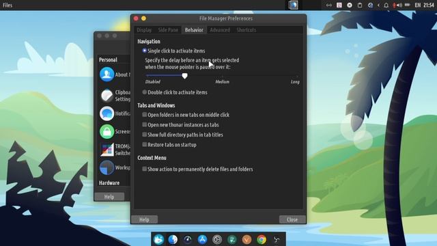Click the red close button of Preferences
Viewport: 437px width, 246px height.
point(136,18)
